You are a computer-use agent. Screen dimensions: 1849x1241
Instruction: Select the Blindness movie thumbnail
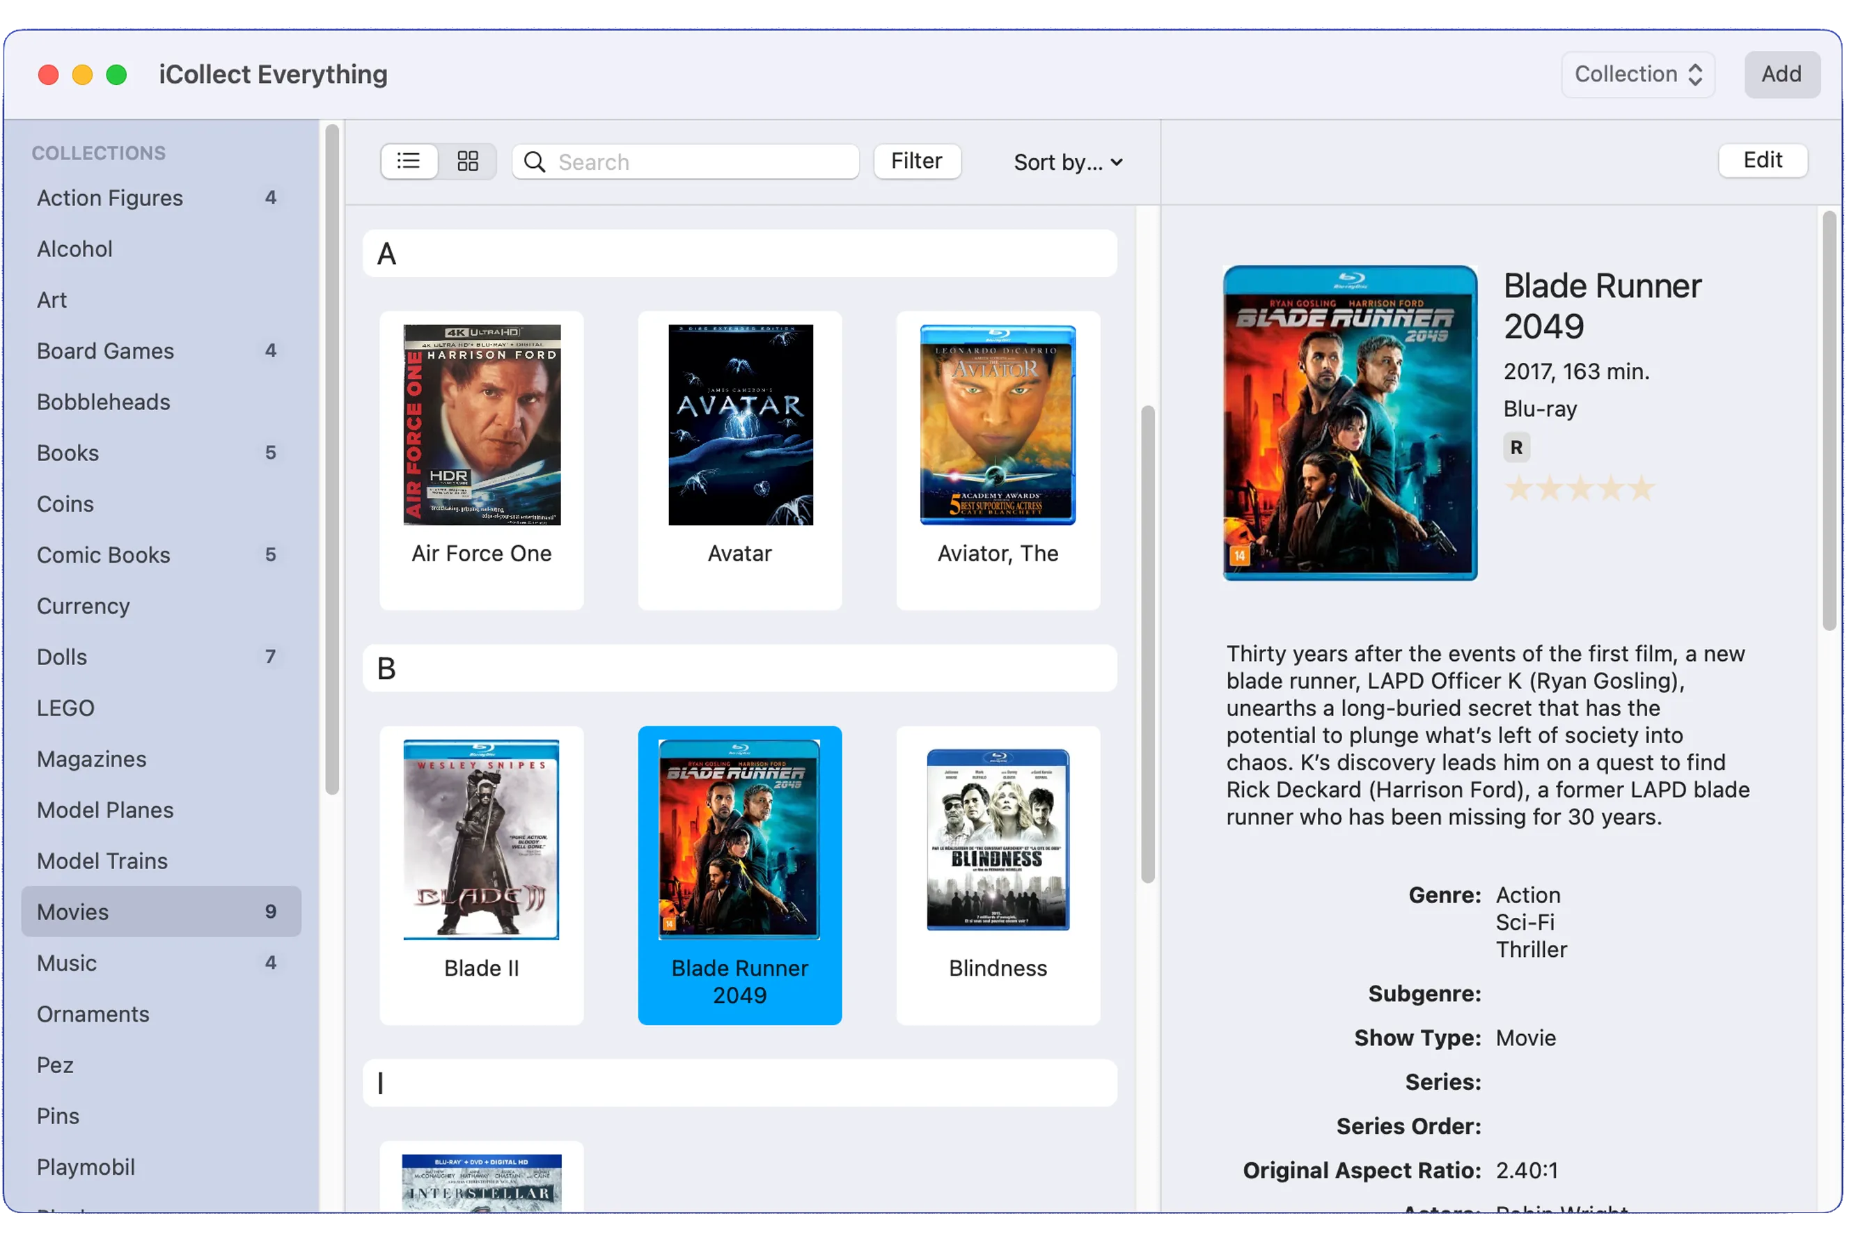tap(998, 840)
